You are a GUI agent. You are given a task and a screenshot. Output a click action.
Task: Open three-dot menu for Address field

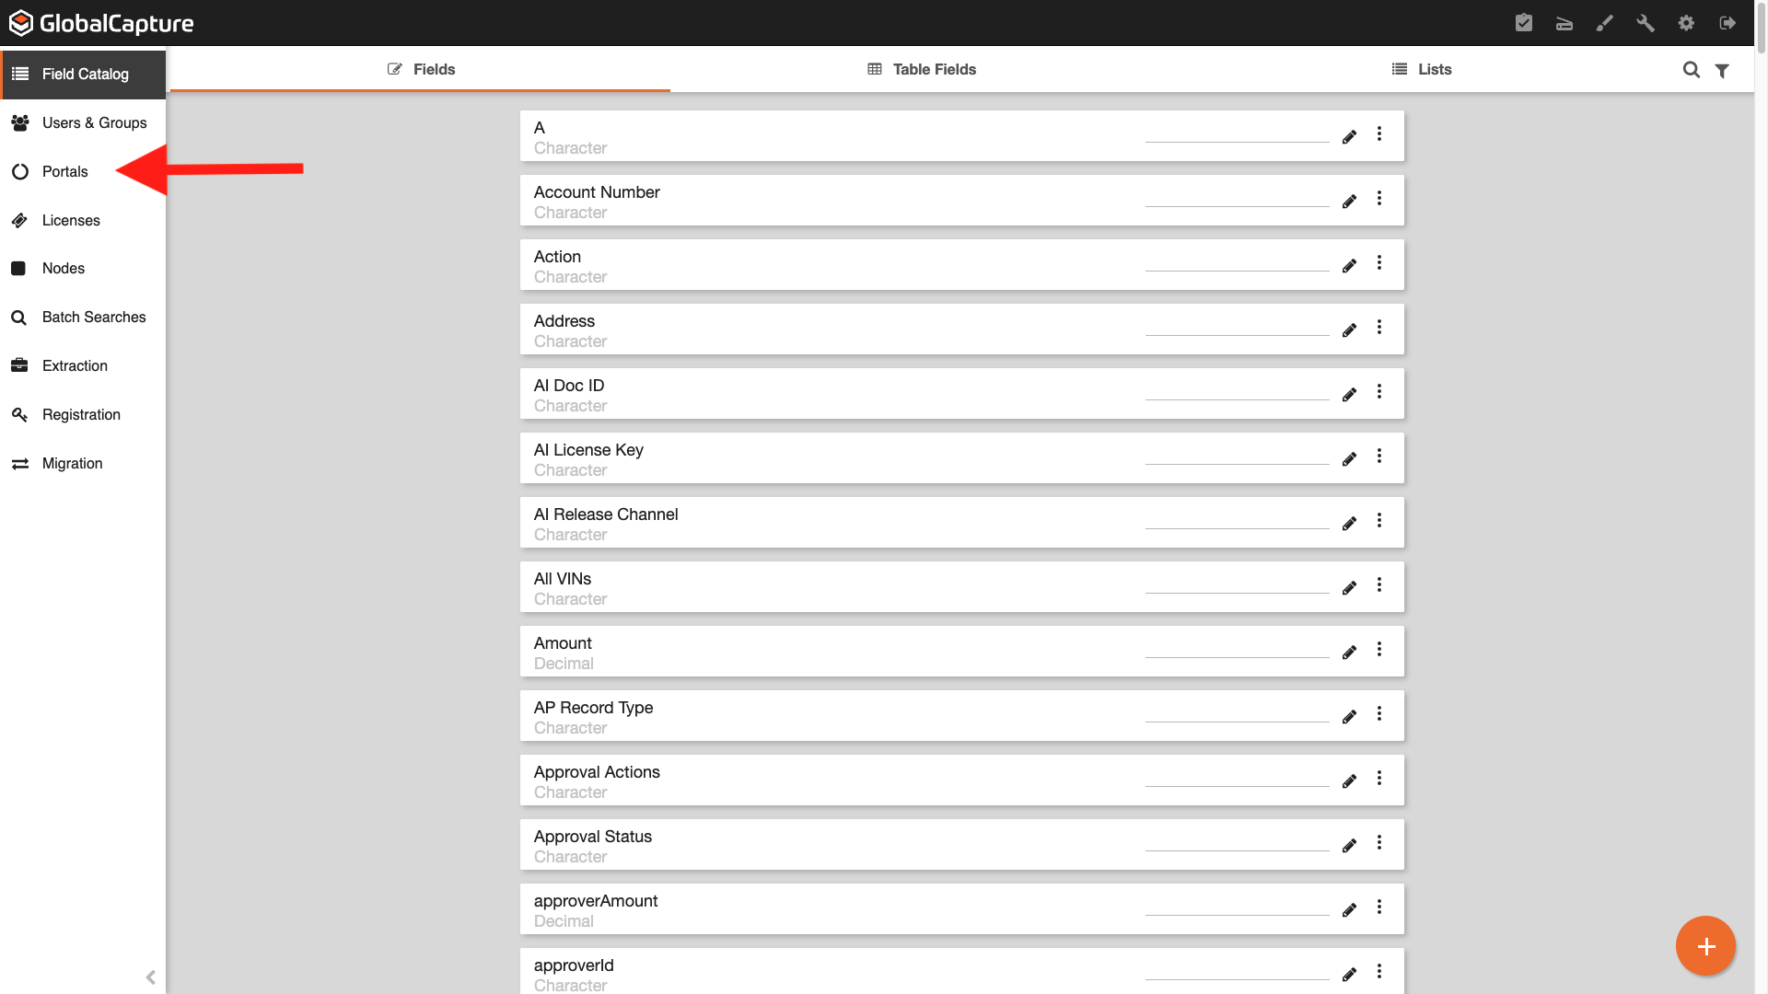click(1379, 328)
